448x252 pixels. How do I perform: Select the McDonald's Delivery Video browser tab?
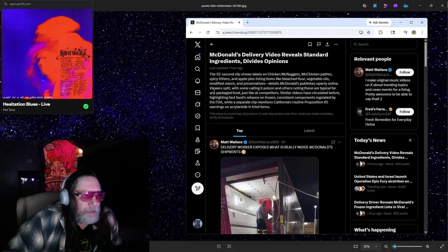tap(215, 22)
